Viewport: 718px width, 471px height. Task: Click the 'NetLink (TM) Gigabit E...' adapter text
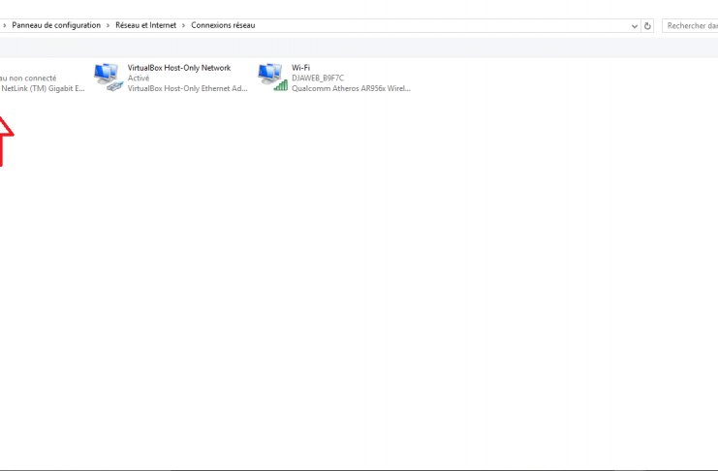pyautogui.click(x=43, y=88)
